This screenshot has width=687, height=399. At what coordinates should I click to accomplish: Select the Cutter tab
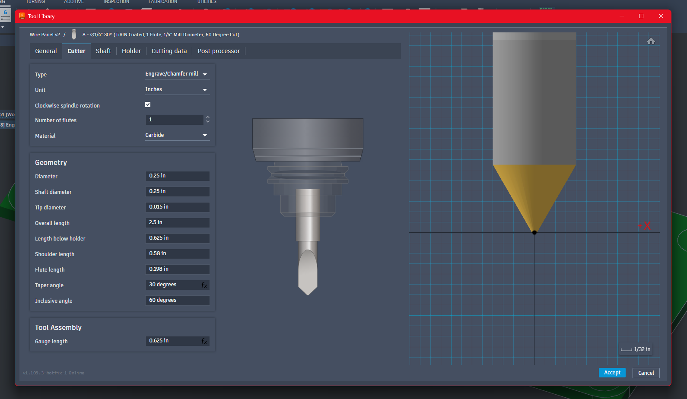76,51
